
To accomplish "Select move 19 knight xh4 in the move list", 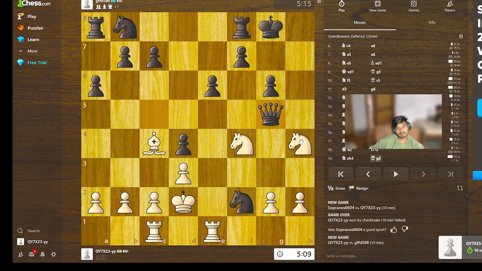I will [x=348, y=158].
